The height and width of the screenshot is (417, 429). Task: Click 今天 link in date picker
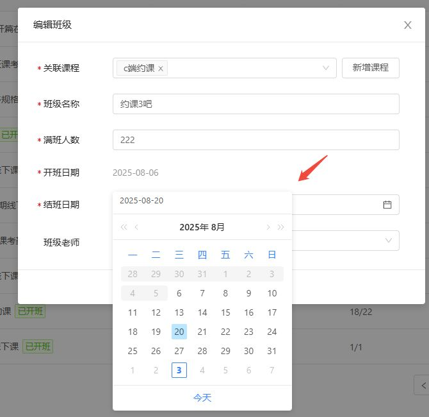pyautogui.click(x=202, y=398)
